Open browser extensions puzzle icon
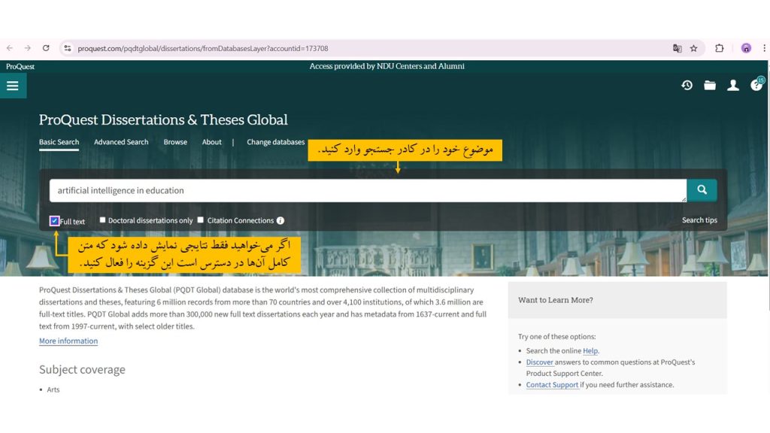The height and width of the screenshot is (433, 770). point(720,48)
